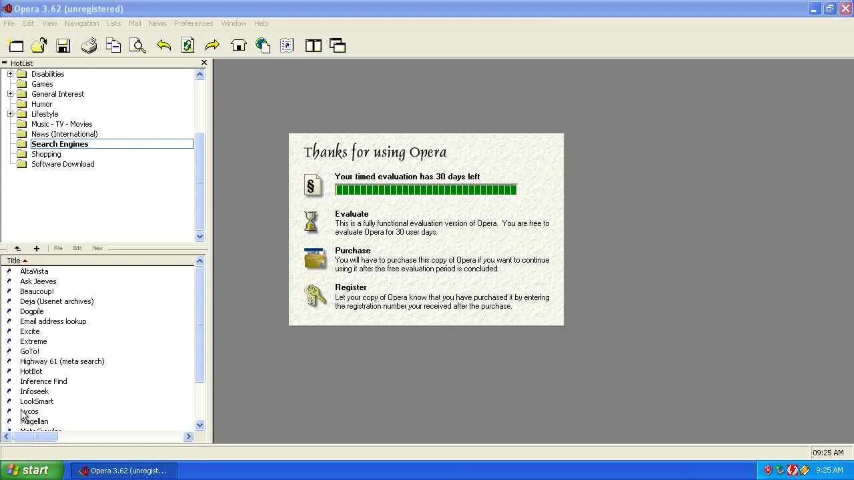The width and height of the screenshot is (854, 480).
Task: Open a new window with the toolbar icon
Action: pyautogui.click(x=15, y=45)
